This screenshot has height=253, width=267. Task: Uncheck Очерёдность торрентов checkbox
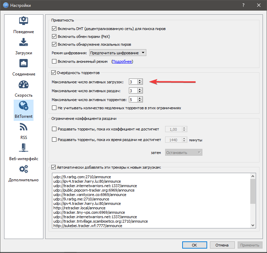[53, 73]
